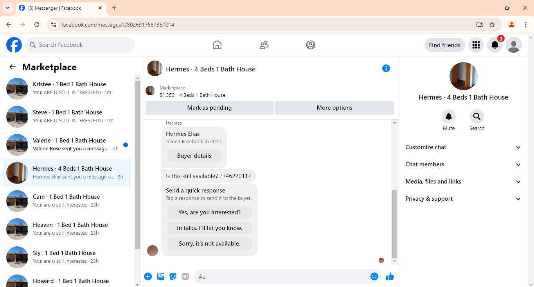This screenshot has width=534, height=287.
Task: Search in the conversation
Action: coord(477,116)
